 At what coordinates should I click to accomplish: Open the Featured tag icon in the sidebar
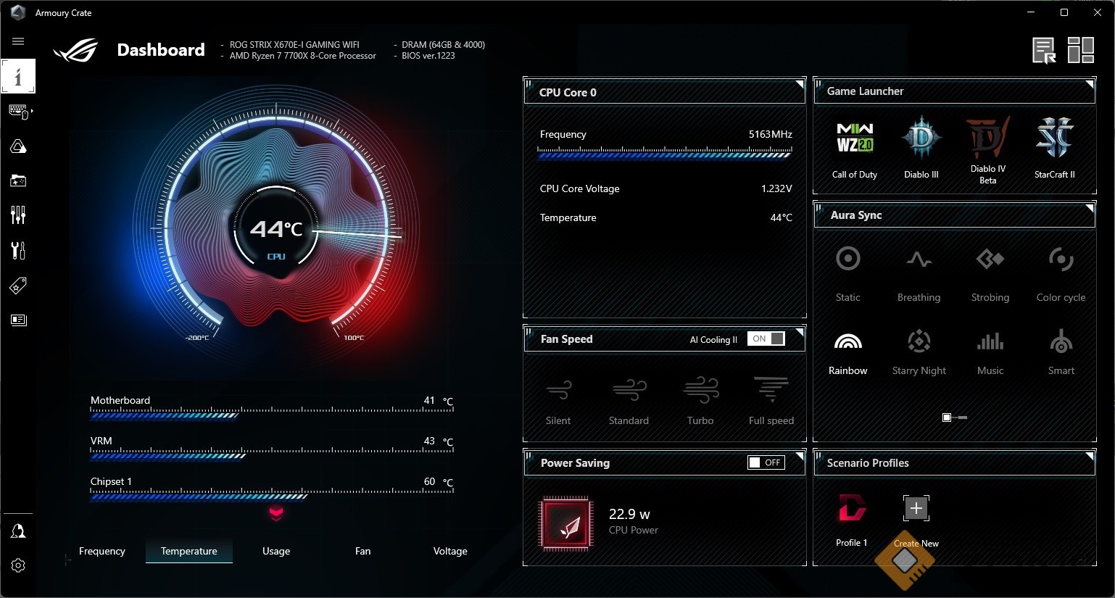tap(18, 285)
